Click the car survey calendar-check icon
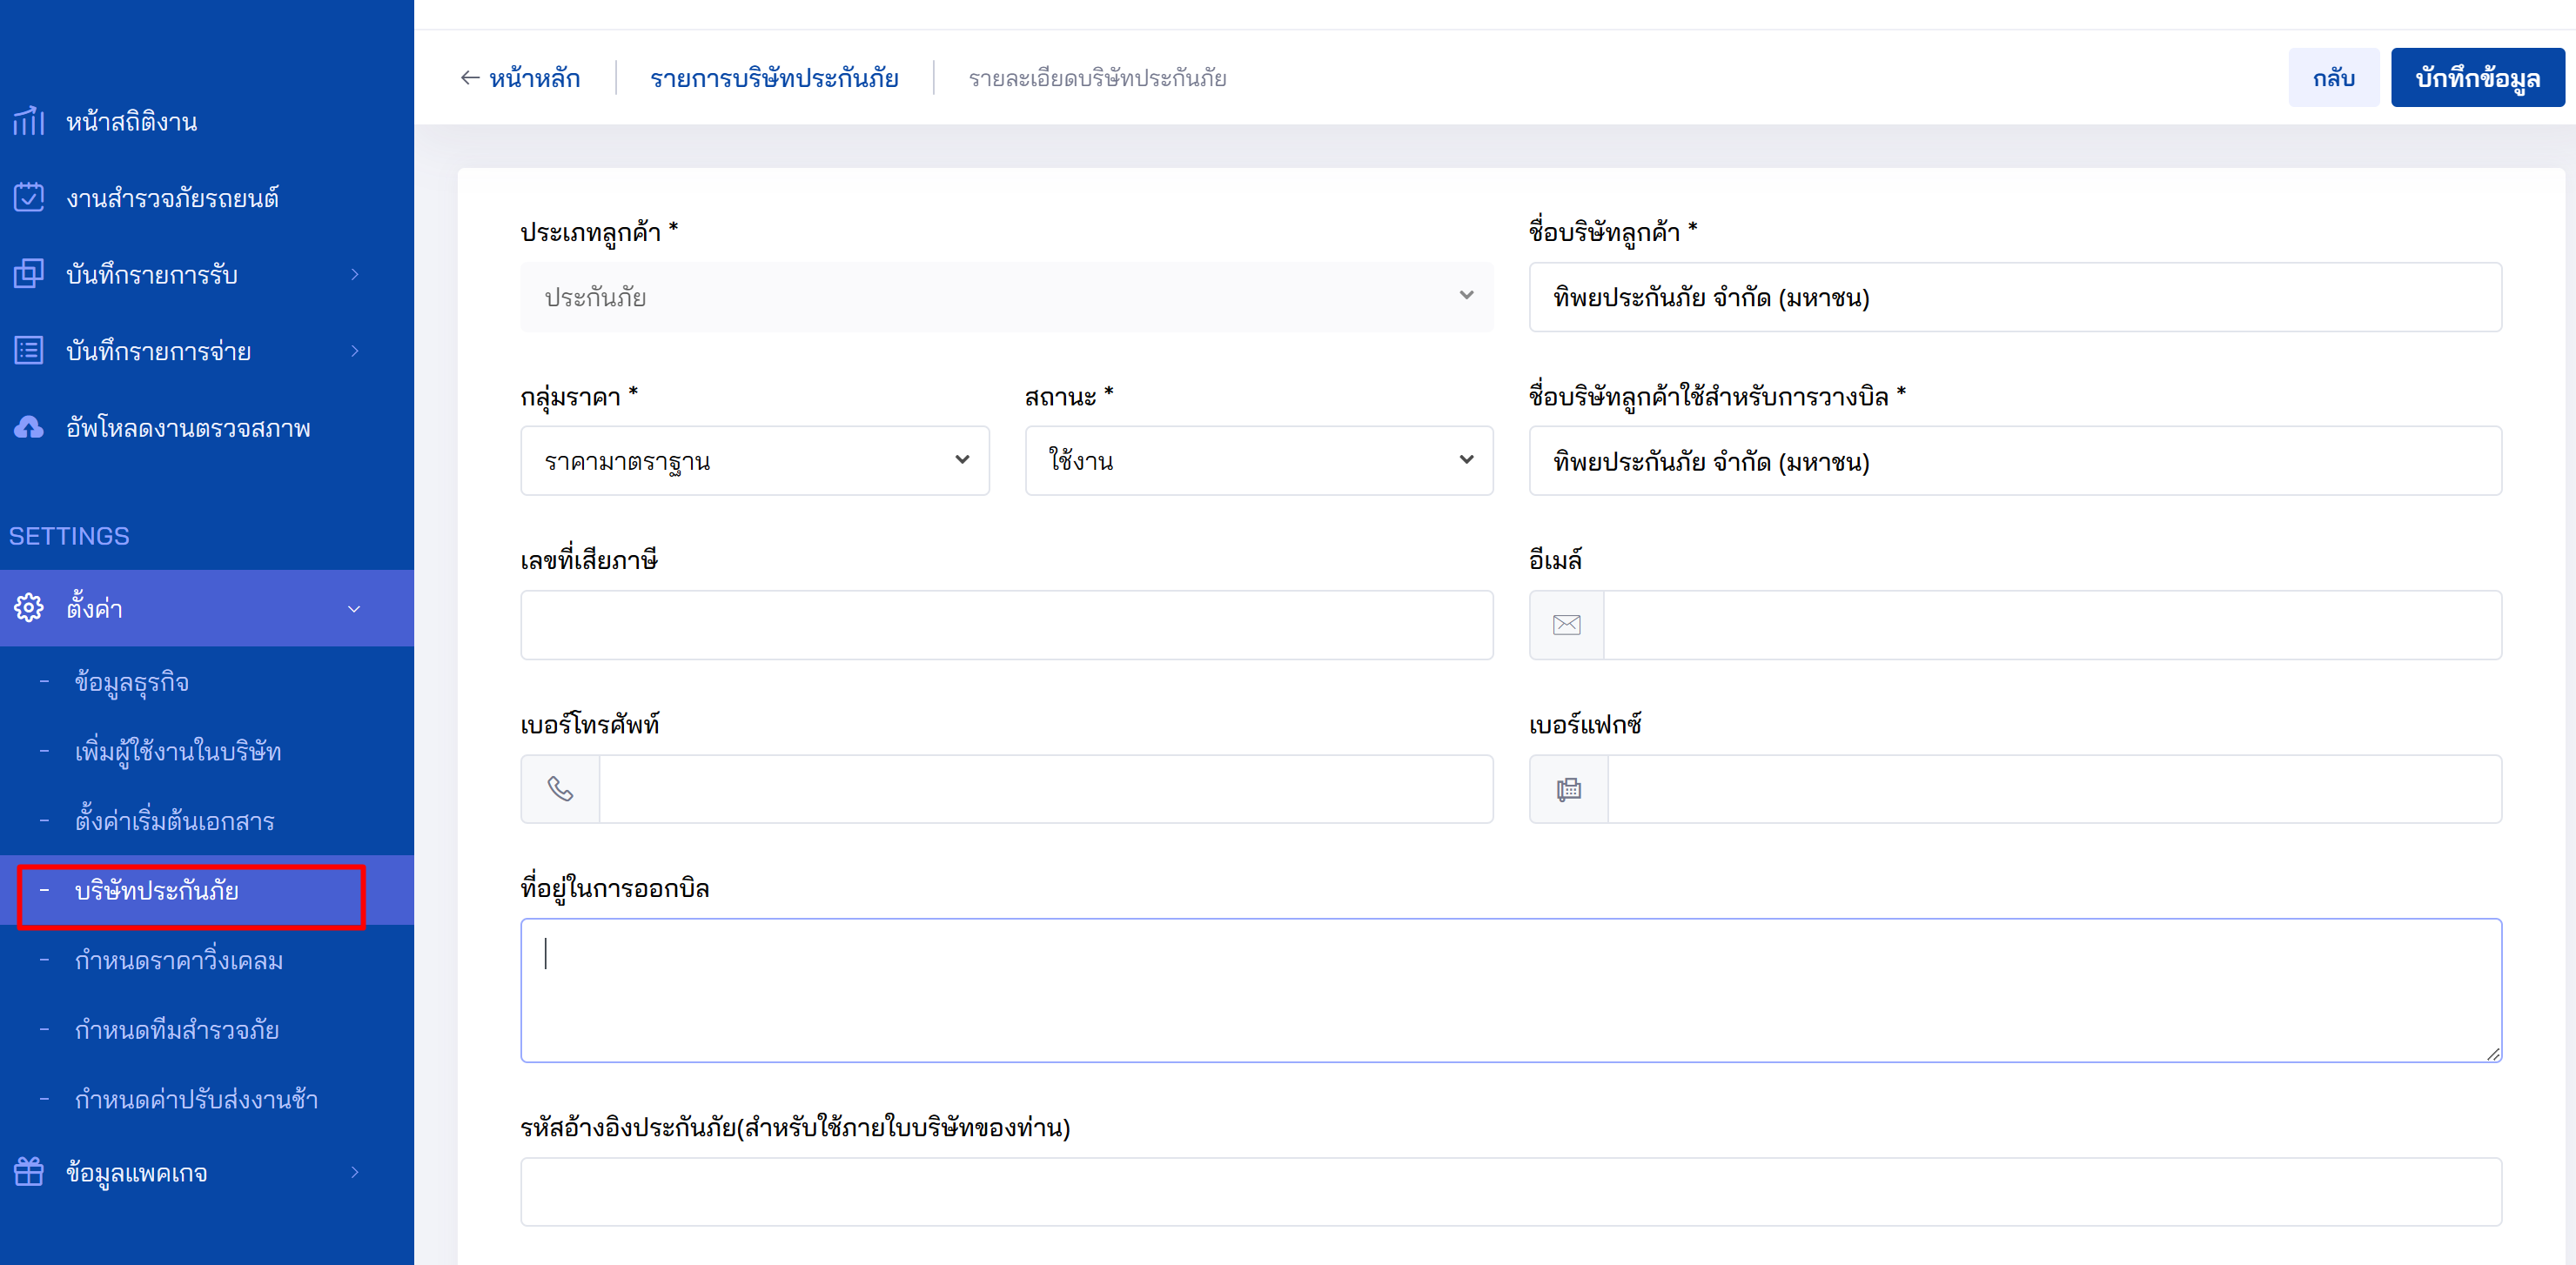 28,197
